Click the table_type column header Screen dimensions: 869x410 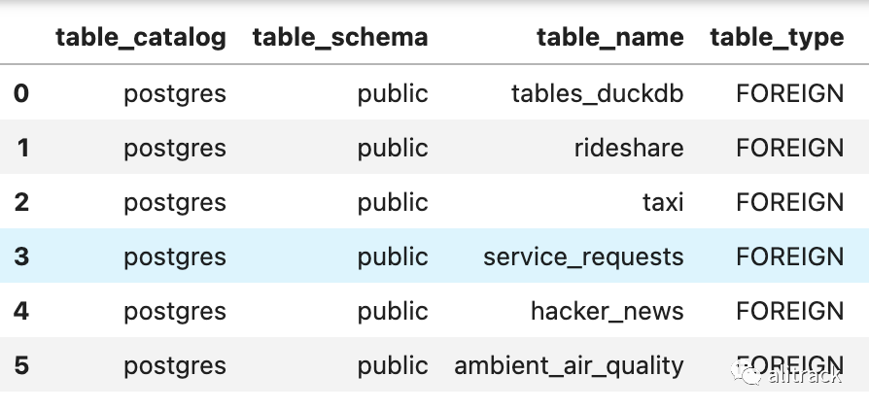[x=777, y=38]
